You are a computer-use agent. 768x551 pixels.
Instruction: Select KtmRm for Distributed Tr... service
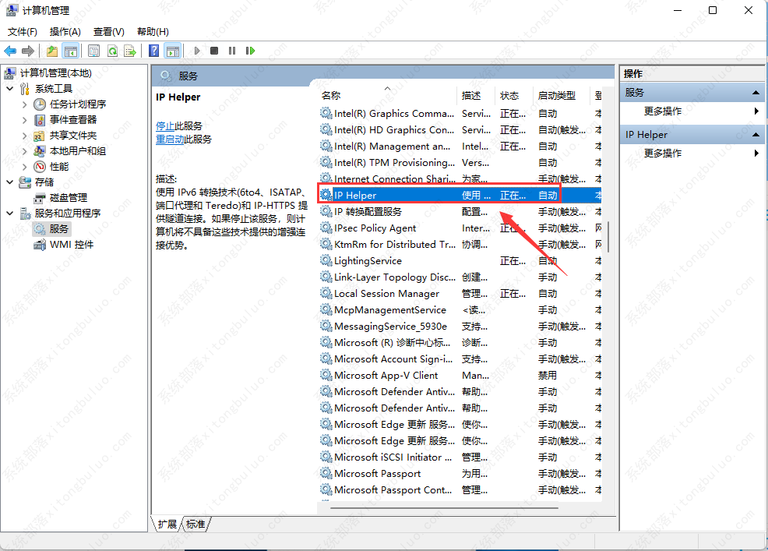pyautogui.click(x=460, y=244)
